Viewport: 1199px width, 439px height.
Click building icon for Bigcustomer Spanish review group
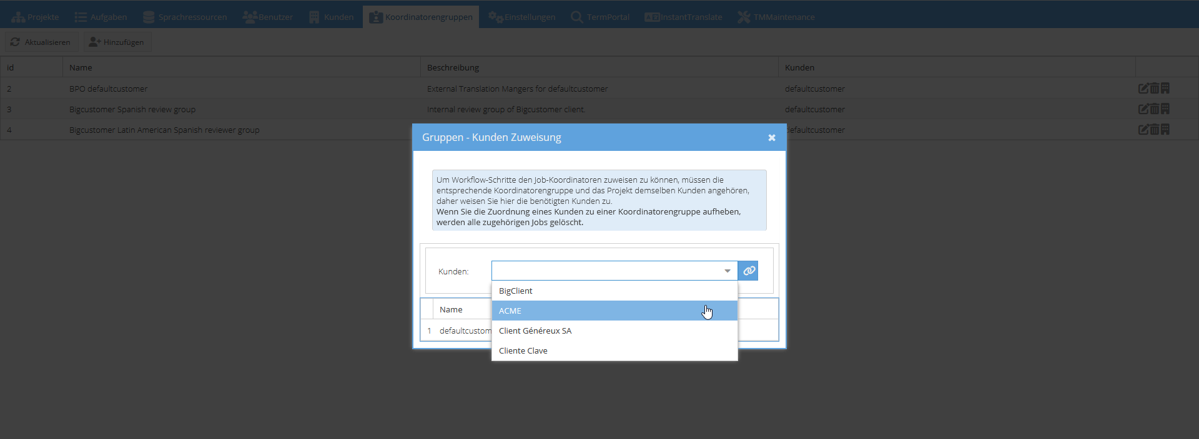click(1165, 109)
